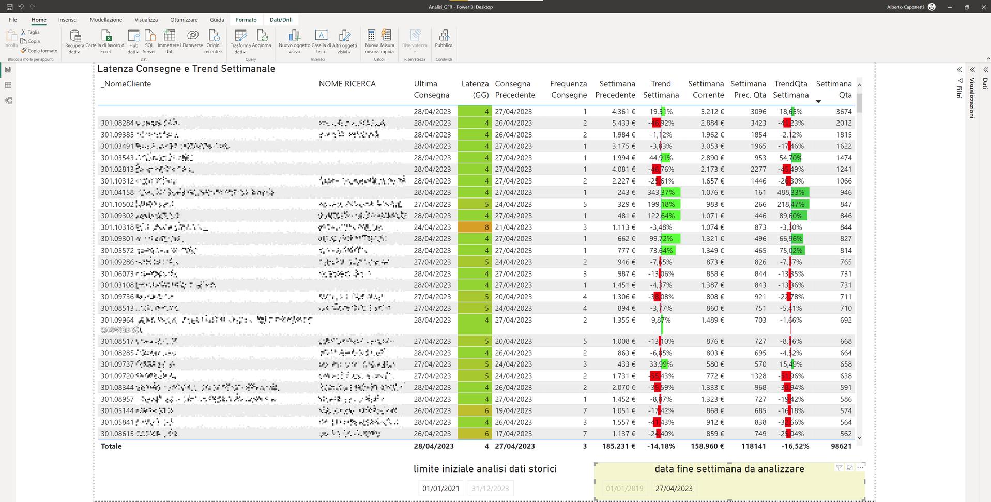
Task: Sort by the Latenza (GG) column header
Action: [x=475, y=89]
